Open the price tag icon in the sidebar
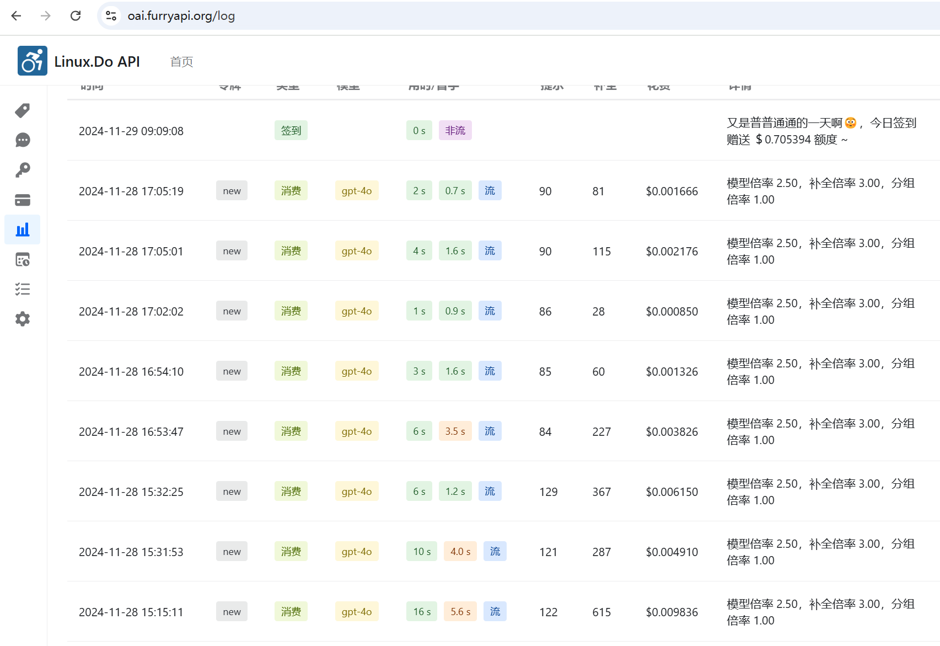The height and width of the screenshot is (646, 940). coord(23,110)
